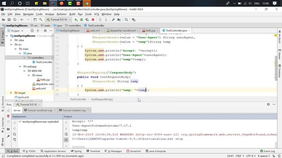Open Windows notification center
282x158 pixels.
point(275,3)
